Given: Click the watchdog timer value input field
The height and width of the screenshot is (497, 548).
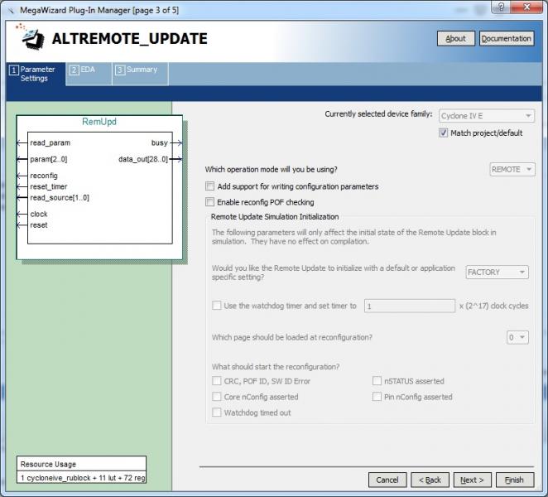Looking at the screenshot, I should pos(409,306).
